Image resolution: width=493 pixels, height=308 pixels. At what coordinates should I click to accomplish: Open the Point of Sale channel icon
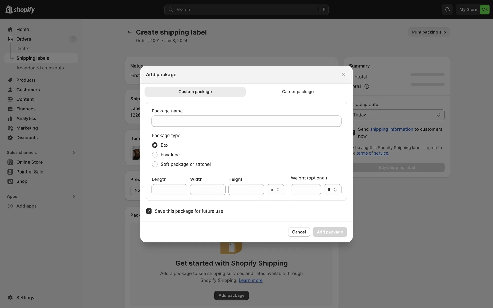10,172
